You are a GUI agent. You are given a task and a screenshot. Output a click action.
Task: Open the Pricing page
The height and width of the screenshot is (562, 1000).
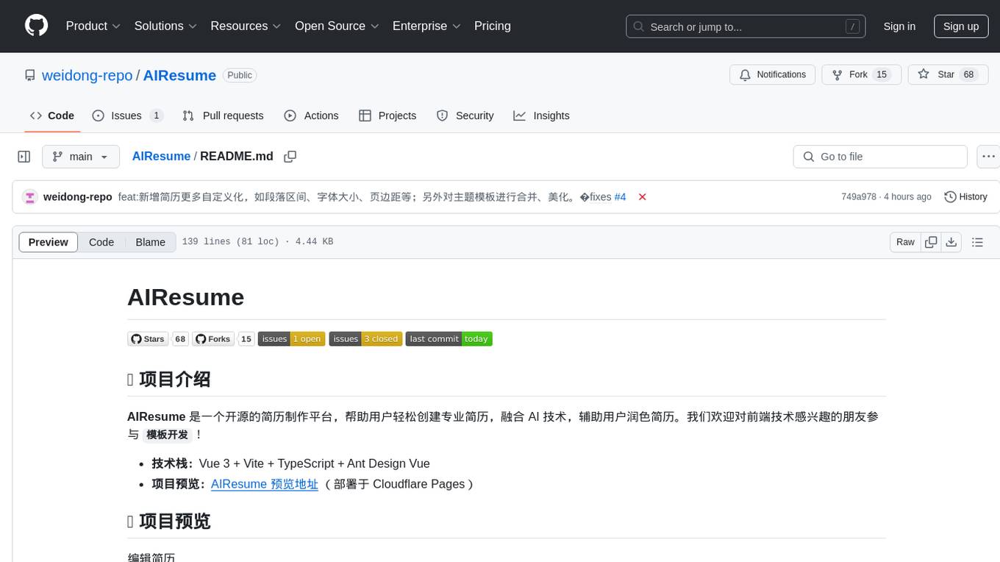[x=493, y=26]
